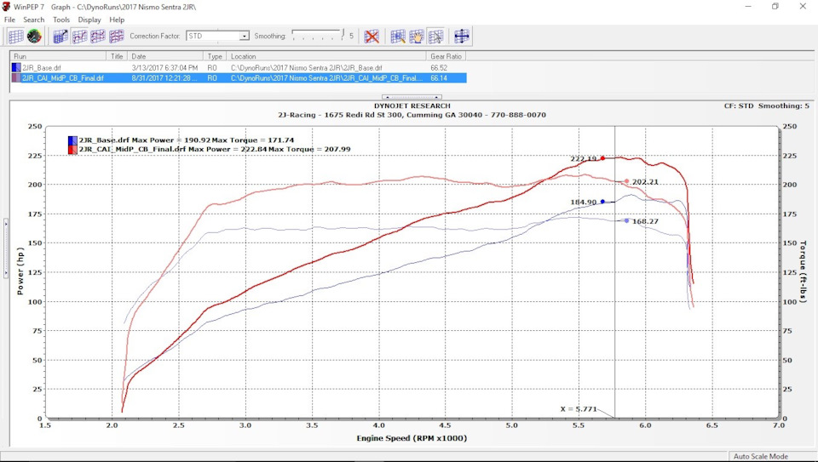Open the Correction Factor dropdown

pyautogui.click(x=244, y=36)
